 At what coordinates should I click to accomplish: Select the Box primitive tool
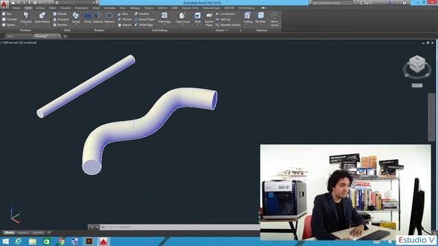pyautogui.click(x=7, y=14)
